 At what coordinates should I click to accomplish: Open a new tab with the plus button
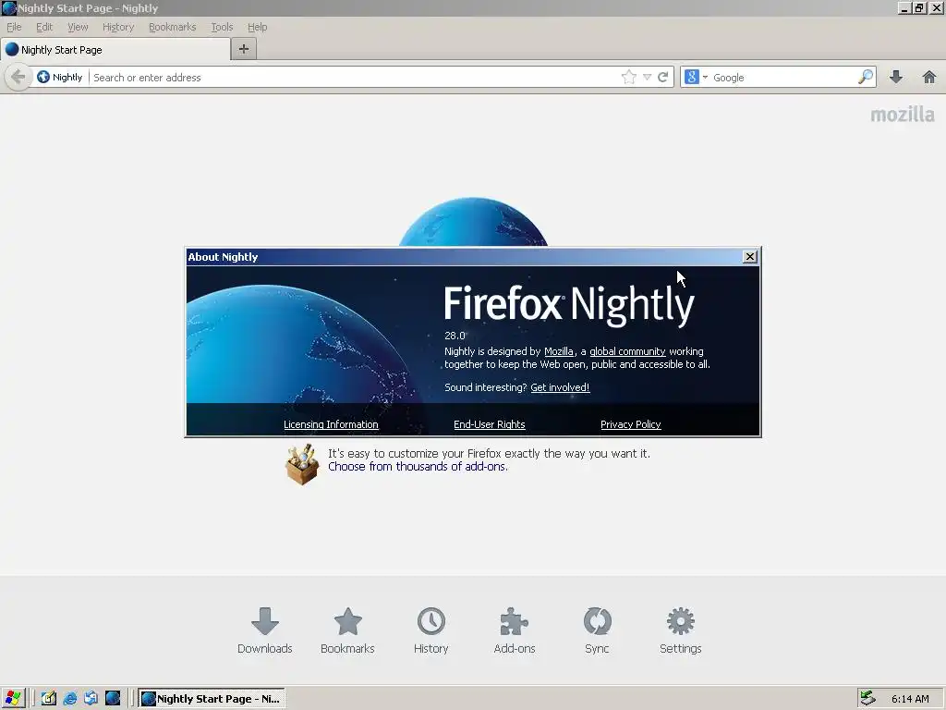tap(244, 50)
